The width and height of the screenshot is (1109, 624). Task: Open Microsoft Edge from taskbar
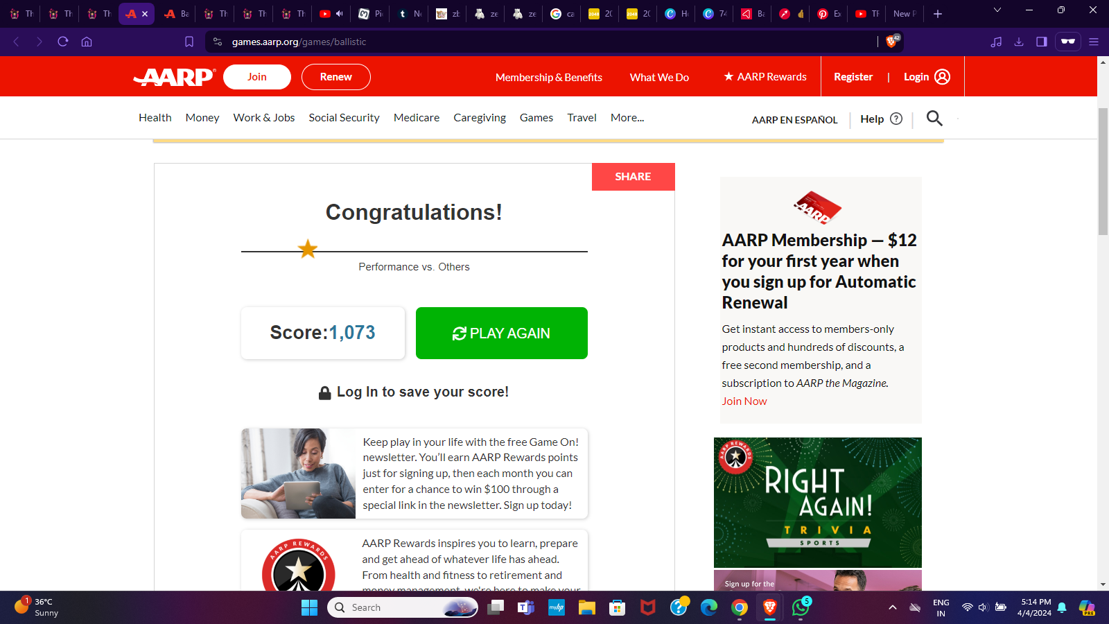709,608
